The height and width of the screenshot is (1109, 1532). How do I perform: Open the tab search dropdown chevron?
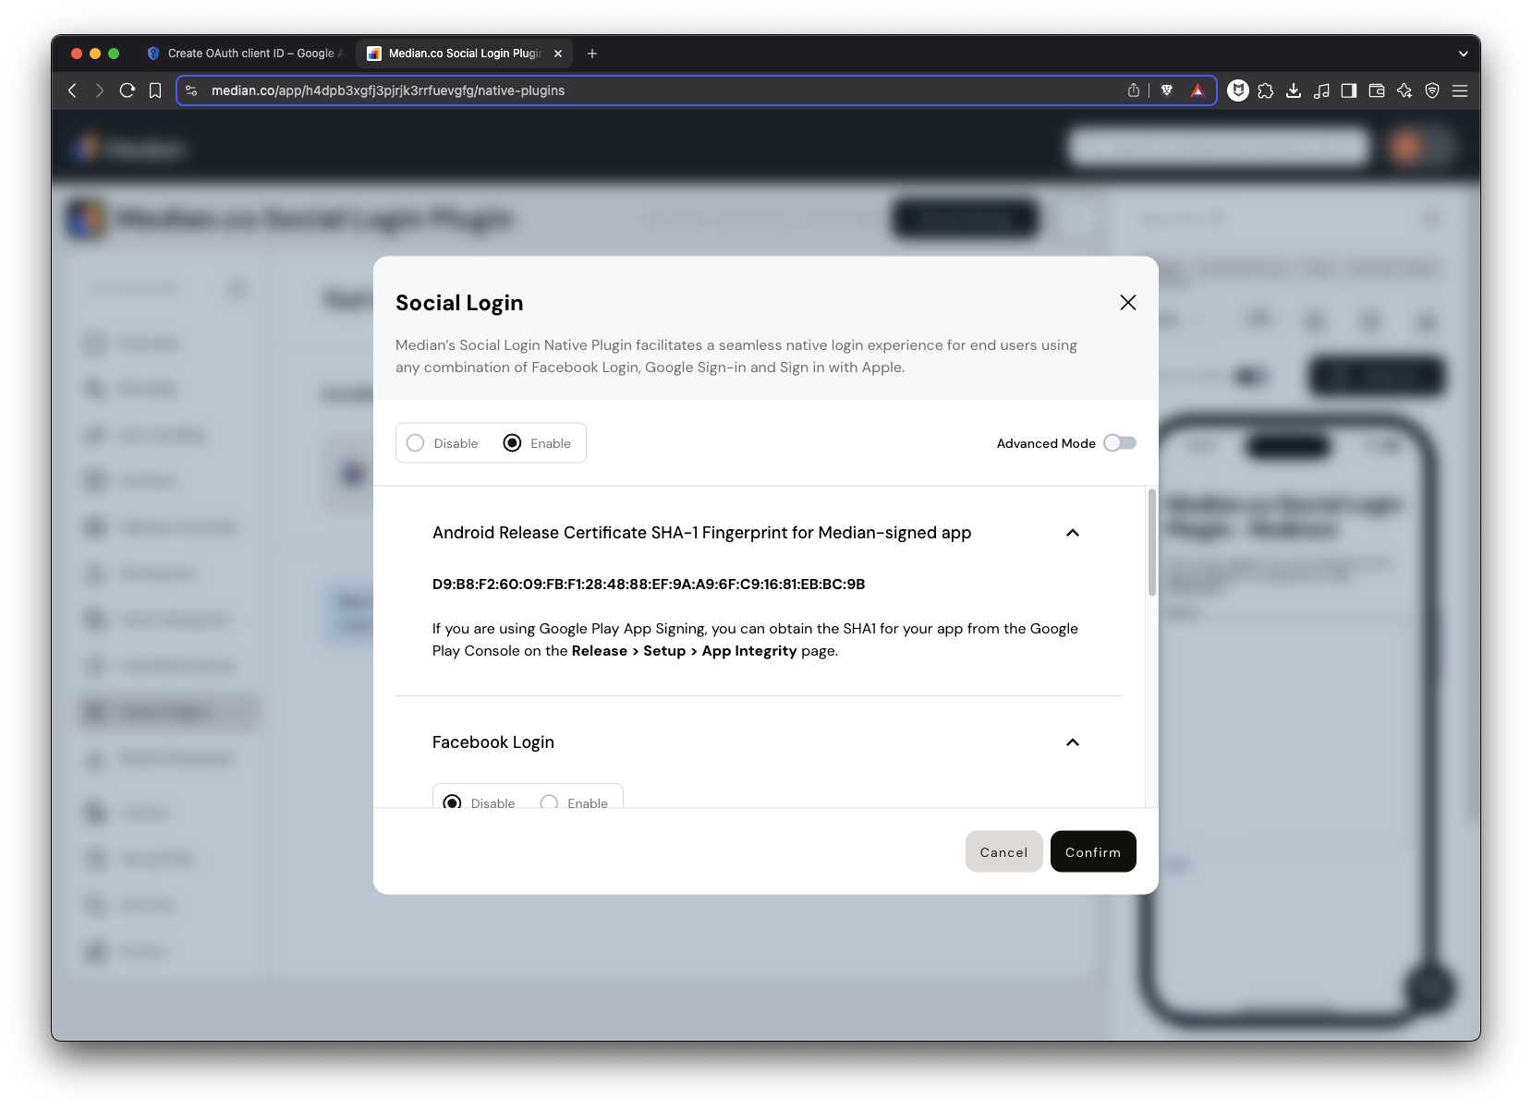(x=1464, y=54)
